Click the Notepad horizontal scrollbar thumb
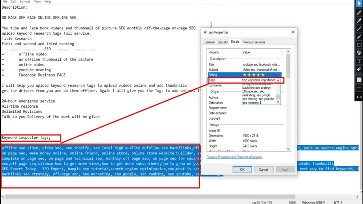This screenshot has height=204, width=363. 150,197
